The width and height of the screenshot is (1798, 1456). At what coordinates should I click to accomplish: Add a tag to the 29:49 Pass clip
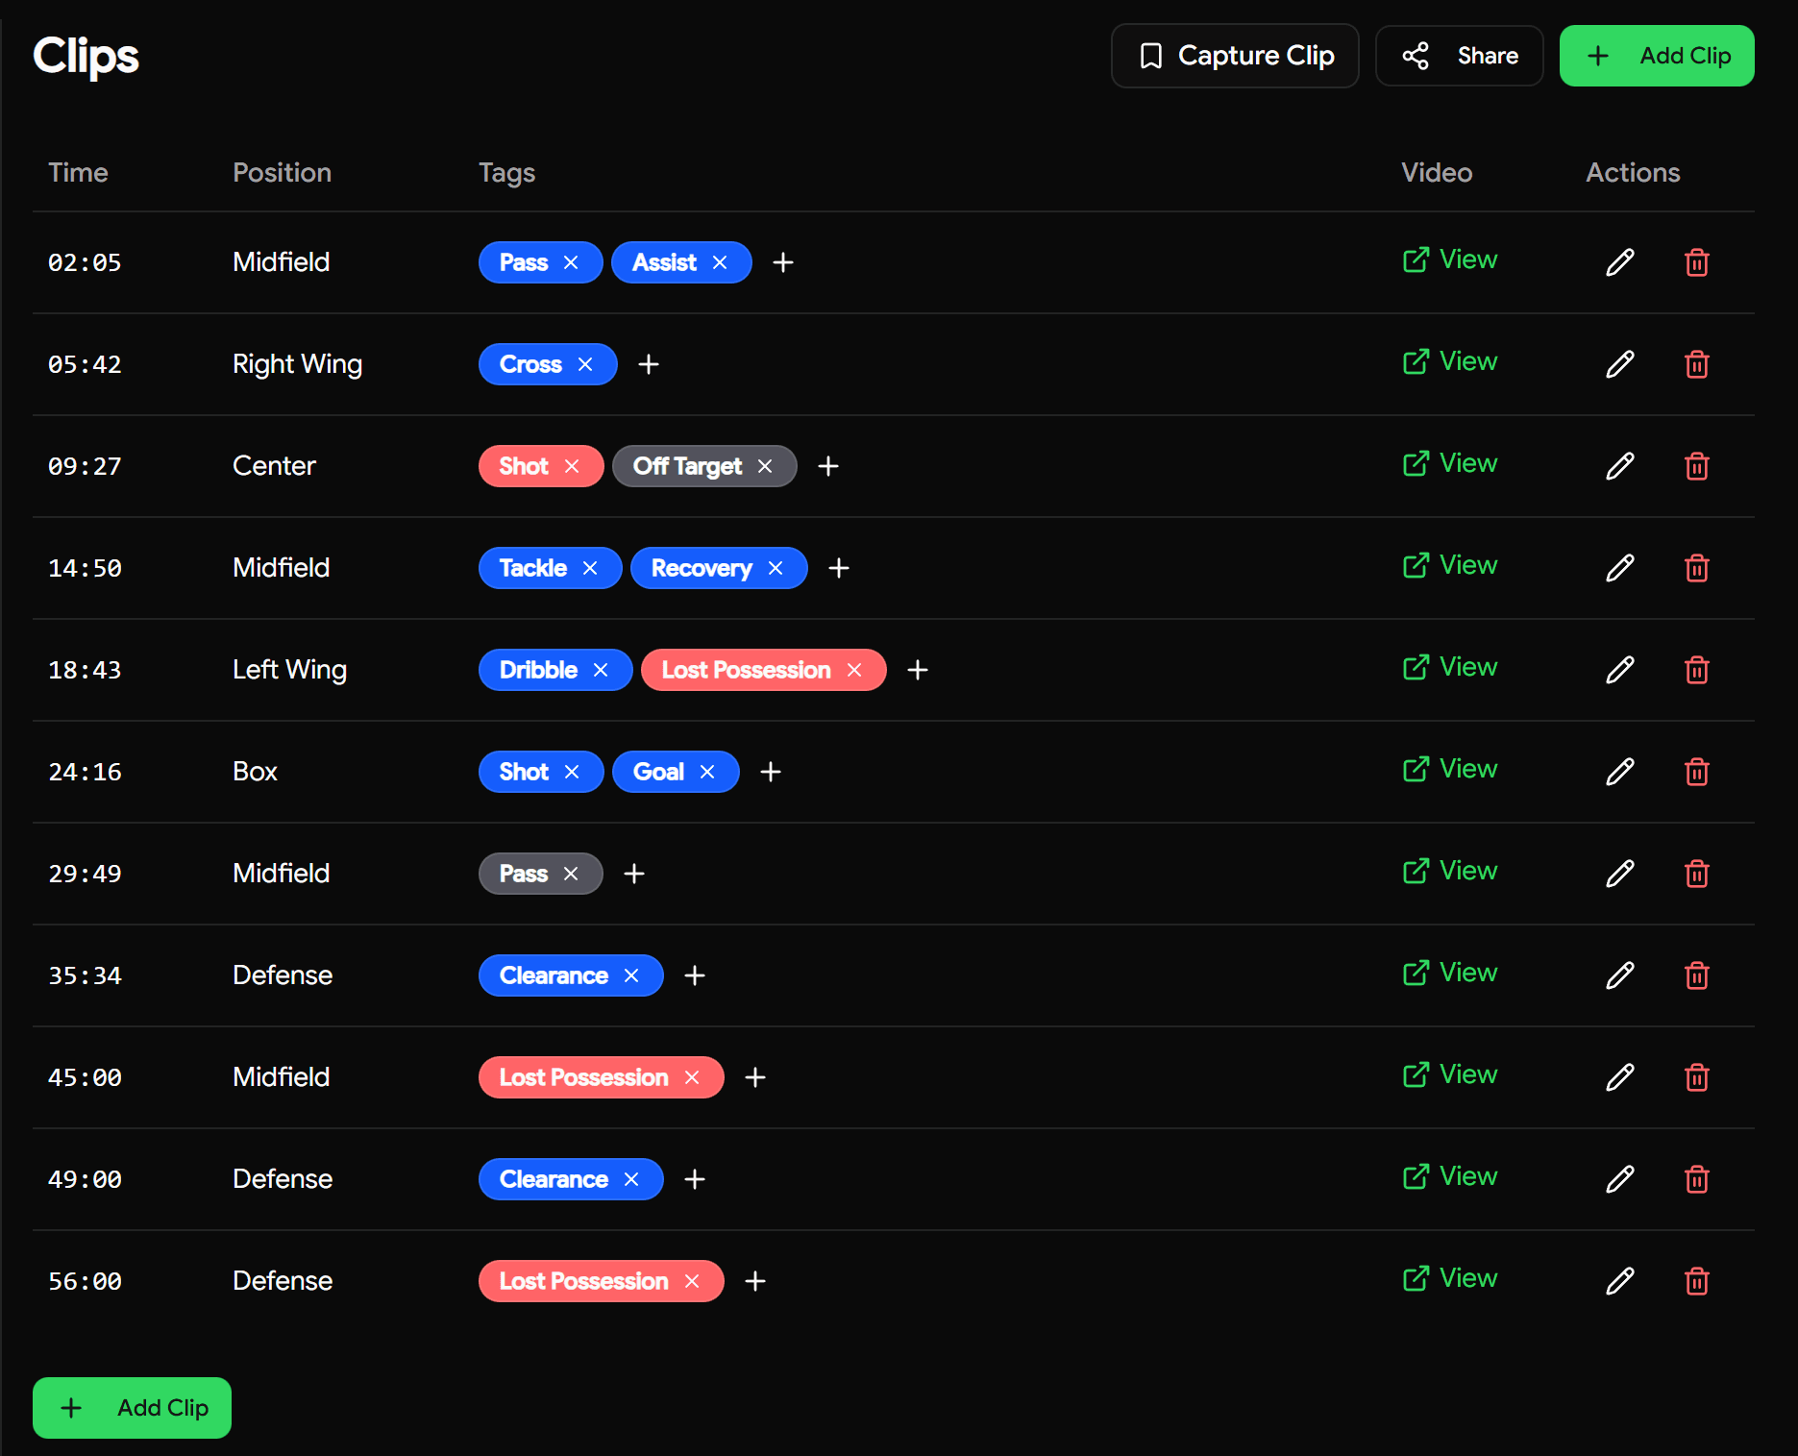coord(633,874)
